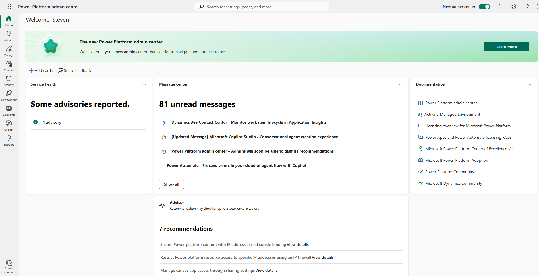Open Microsoft Power Platform Adoption link
This screenshot has width=539, height=276.
pyautogui.click(x=457, y=160)
